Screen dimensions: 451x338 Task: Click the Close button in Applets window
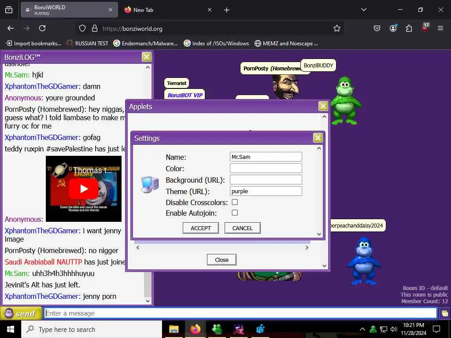tap(222, 260)
